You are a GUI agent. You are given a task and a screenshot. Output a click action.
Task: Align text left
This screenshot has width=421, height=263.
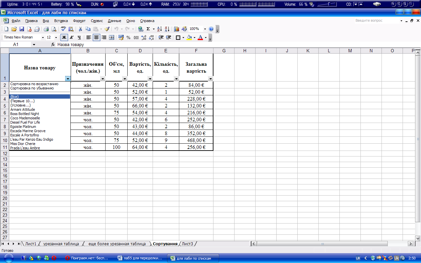pyautogui.click(x=89, y=37)
